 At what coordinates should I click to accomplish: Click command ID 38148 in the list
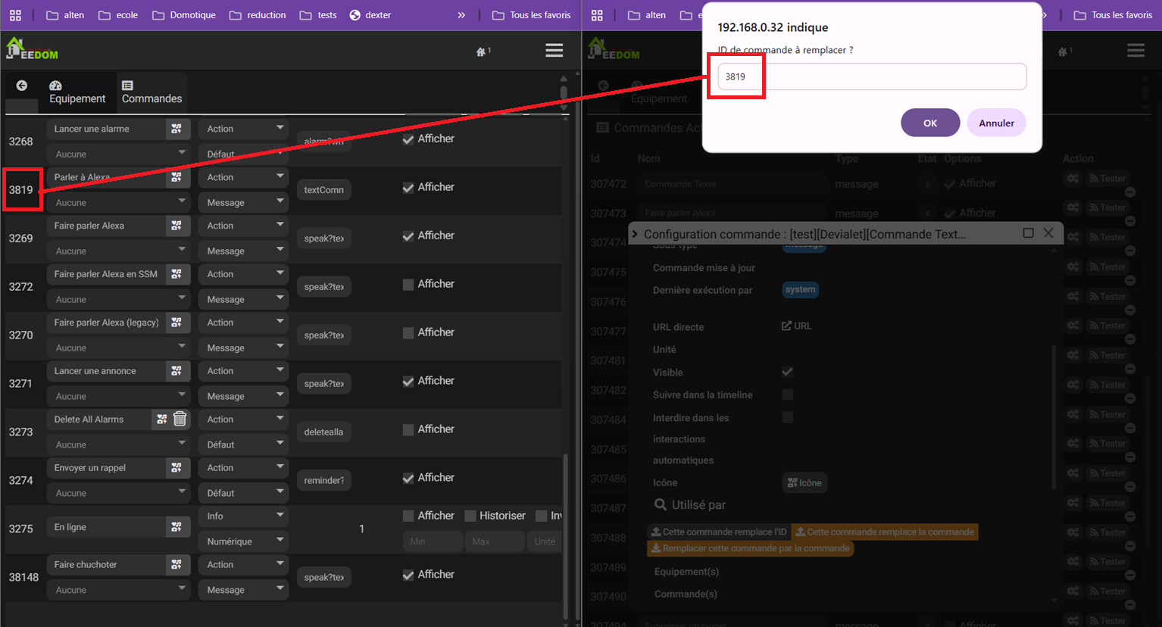23,577
